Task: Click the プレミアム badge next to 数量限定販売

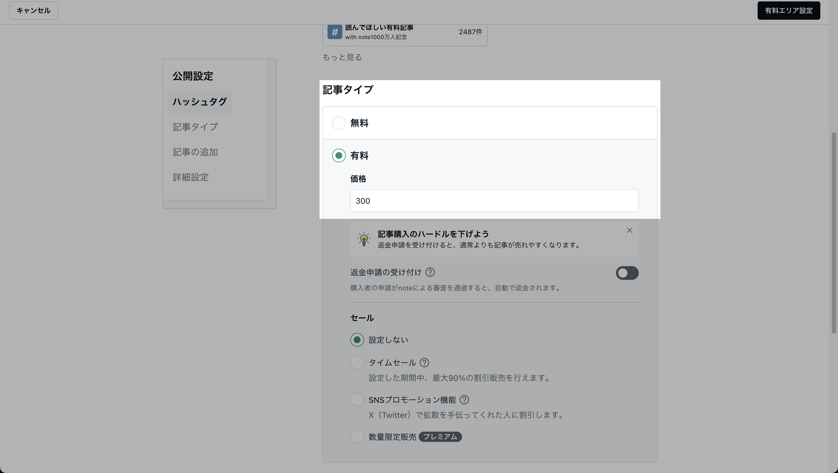Action: point(440,437)
